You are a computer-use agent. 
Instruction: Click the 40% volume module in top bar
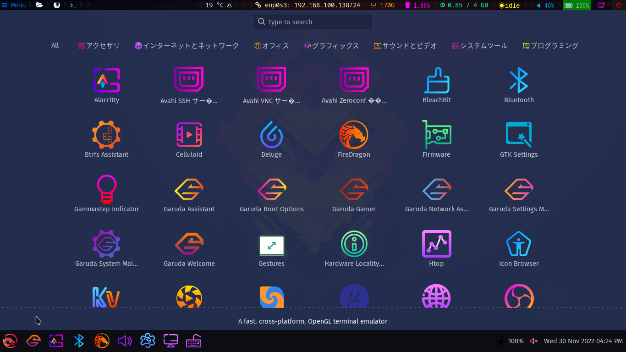coord(545,5)
